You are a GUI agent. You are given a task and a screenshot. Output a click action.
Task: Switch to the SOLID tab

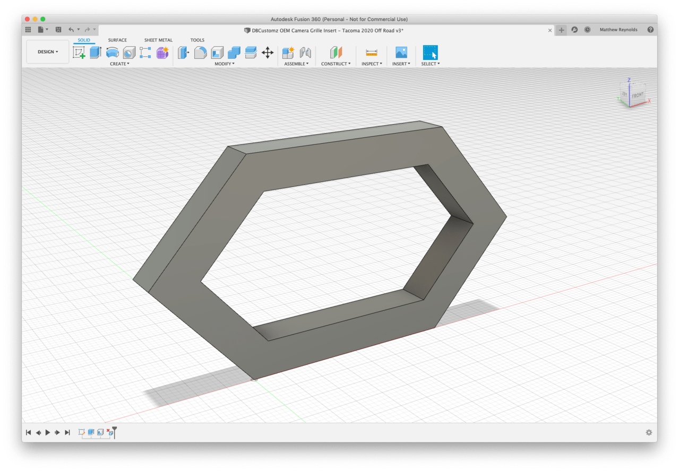click(84, 40)
